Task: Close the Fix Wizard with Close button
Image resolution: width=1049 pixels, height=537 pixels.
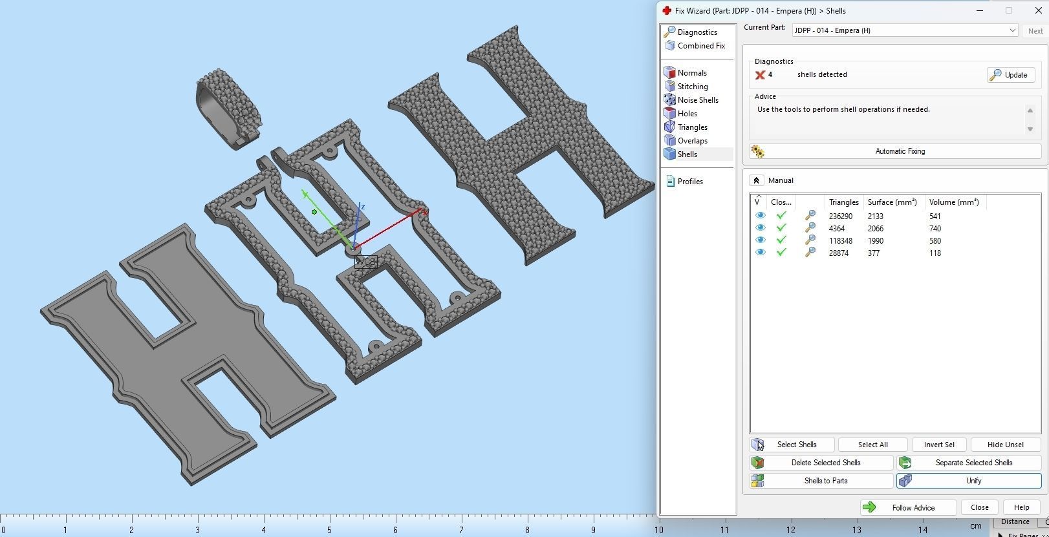Action: (x=979, y=507)
